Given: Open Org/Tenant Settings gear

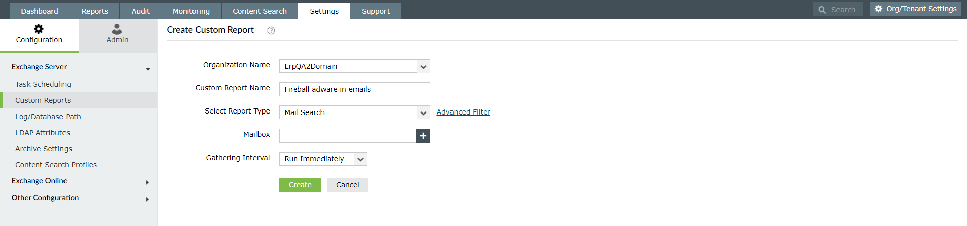Looking at the screenshot, I should [x=879, y=9].
